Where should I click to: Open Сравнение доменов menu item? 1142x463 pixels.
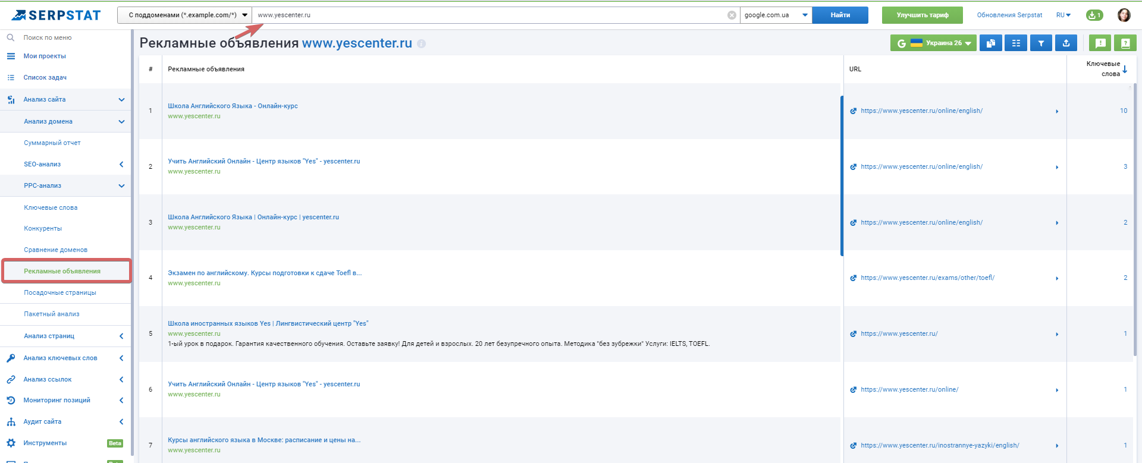click(55, 250)
